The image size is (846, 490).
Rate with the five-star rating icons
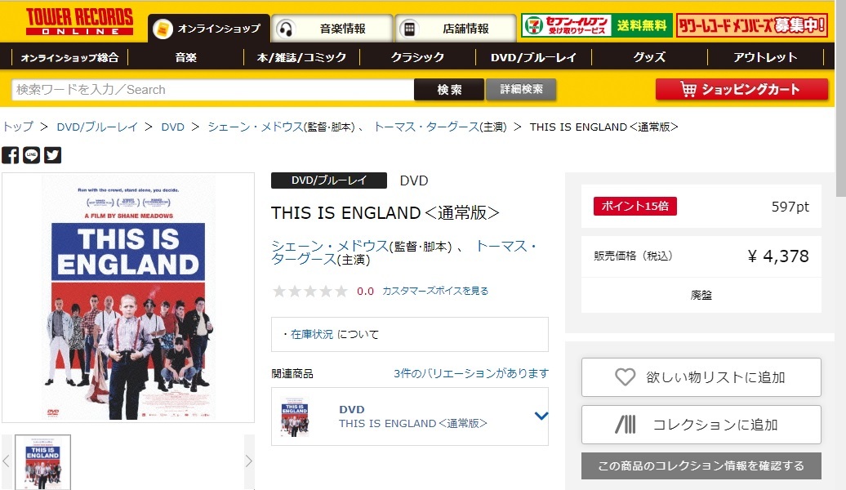click(309, 292)
